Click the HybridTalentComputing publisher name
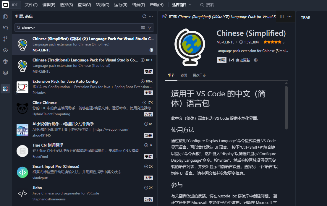Image resolution: width=327 pixels, height=206 pixels. coord(51,114)
